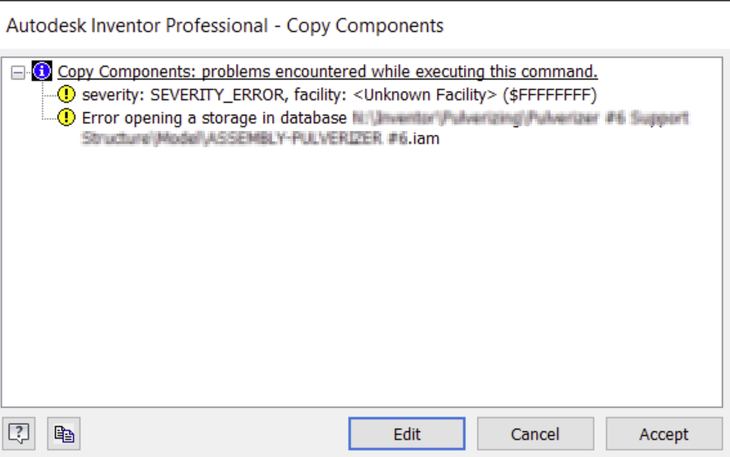The width and height of the screenshot is (730, 457).
Task: Click the help speech-bubble icon in the bottom-left corner
Action: pos(19,433)
